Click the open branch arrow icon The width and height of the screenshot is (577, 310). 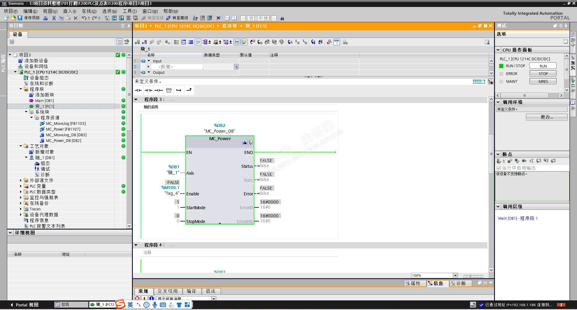[x=179, y=90]
